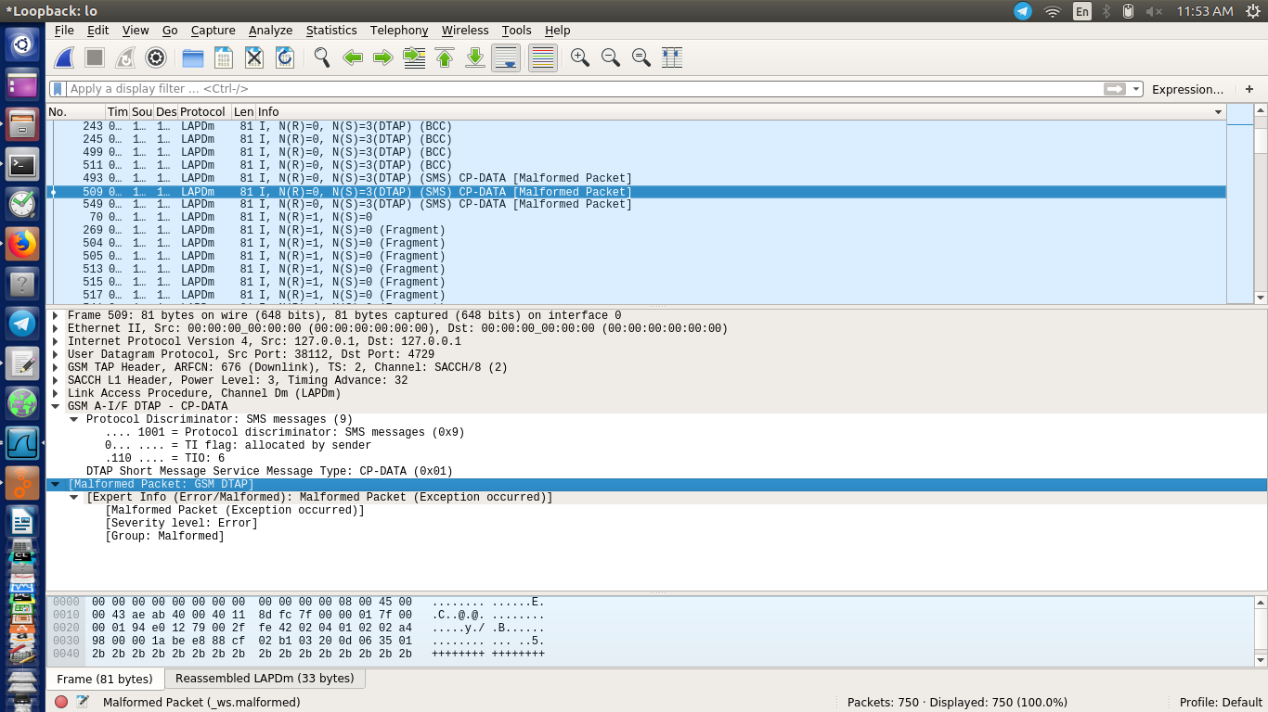The height and width of the screenshot is (712, 1268).
Task: Reload this capture file
Action: click(285, 57)
